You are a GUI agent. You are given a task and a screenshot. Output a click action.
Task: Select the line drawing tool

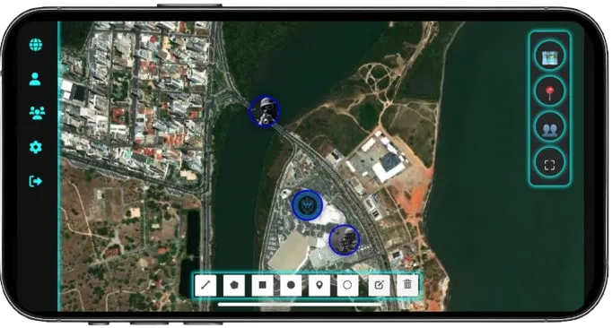(x=205, y=285)
